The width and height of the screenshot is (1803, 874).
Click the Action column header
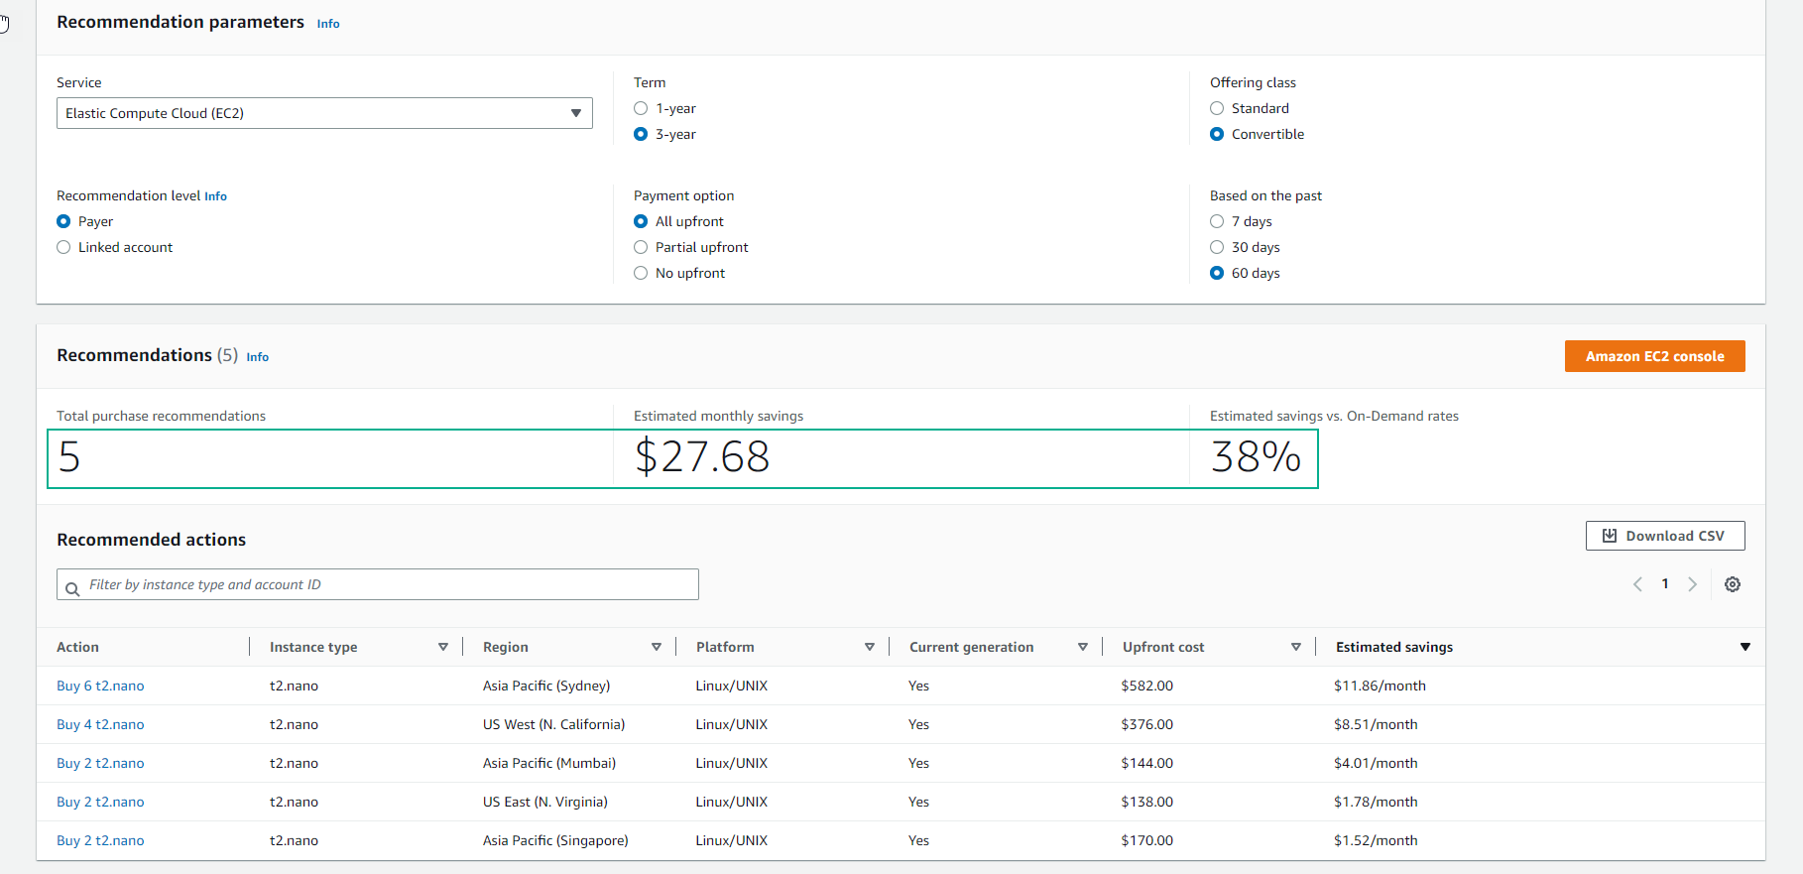point(77,647)
